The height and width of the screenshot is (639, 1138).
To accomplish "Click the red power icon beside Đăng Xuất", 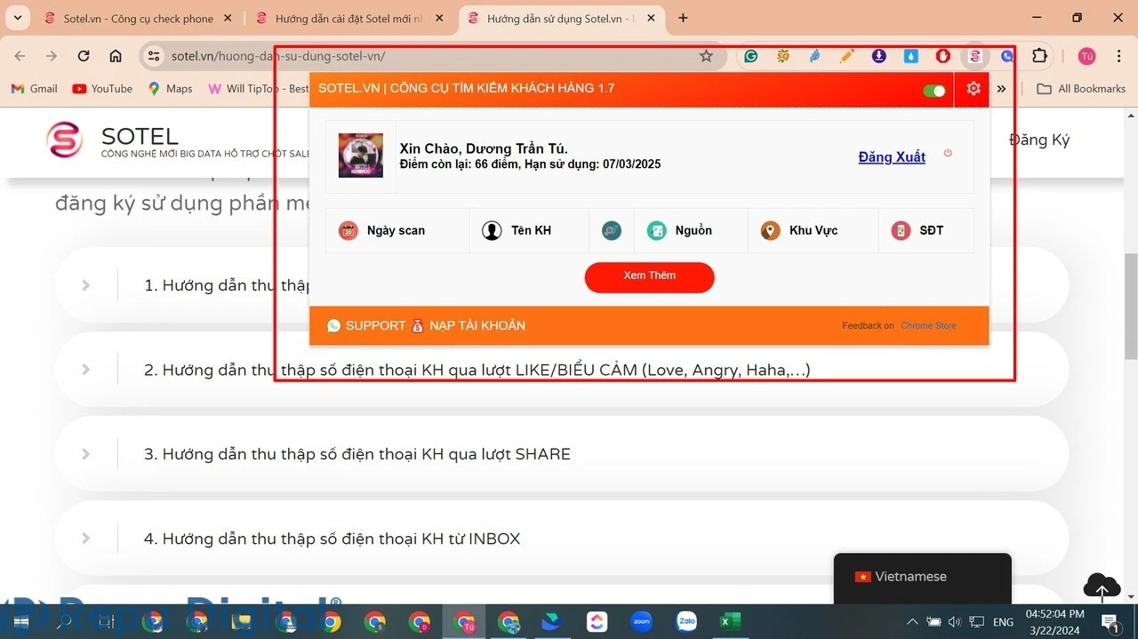I will click(x=948, y=153).
